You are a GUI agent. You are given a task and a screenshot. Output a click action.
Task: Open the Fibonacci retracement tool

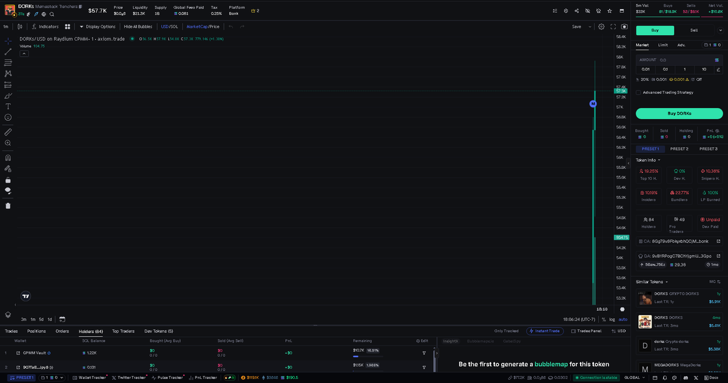(8, 63)
